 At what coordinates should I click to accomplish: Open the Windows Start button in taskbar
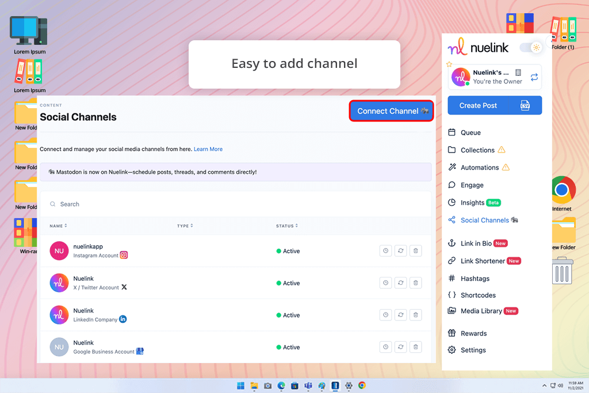pos(240,386)
